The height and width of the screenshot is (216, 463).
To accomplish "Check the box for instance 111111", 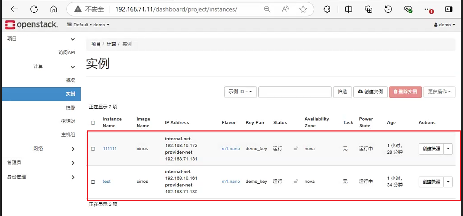I will pos(93,149).
